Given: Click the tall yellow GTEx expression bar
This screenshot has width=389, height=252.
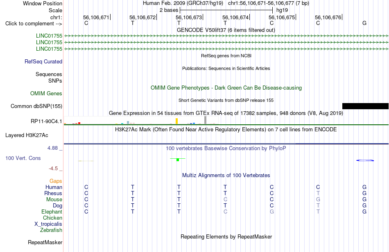Looking at the screenshot, I should point(176,121).
